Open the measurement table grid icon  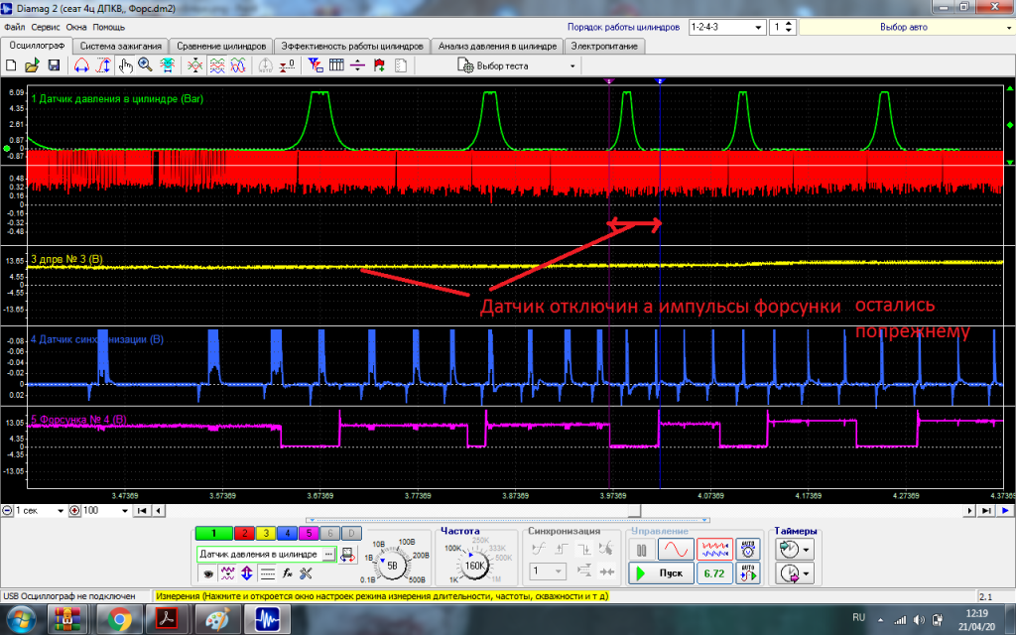(336, 65)
